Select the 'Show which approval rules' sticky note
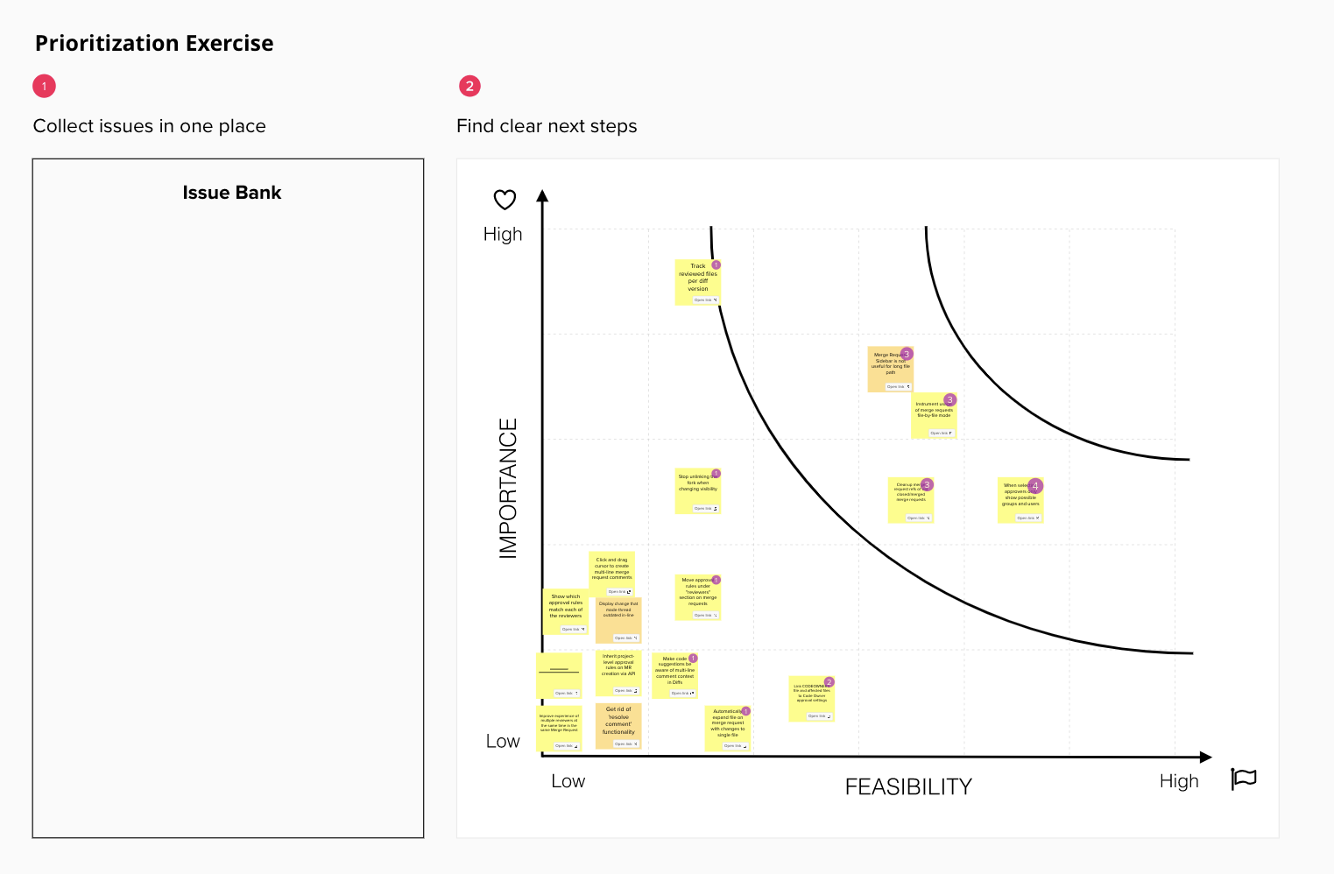This screenshot has height=874, width=1334. click(x=565, y=609)
